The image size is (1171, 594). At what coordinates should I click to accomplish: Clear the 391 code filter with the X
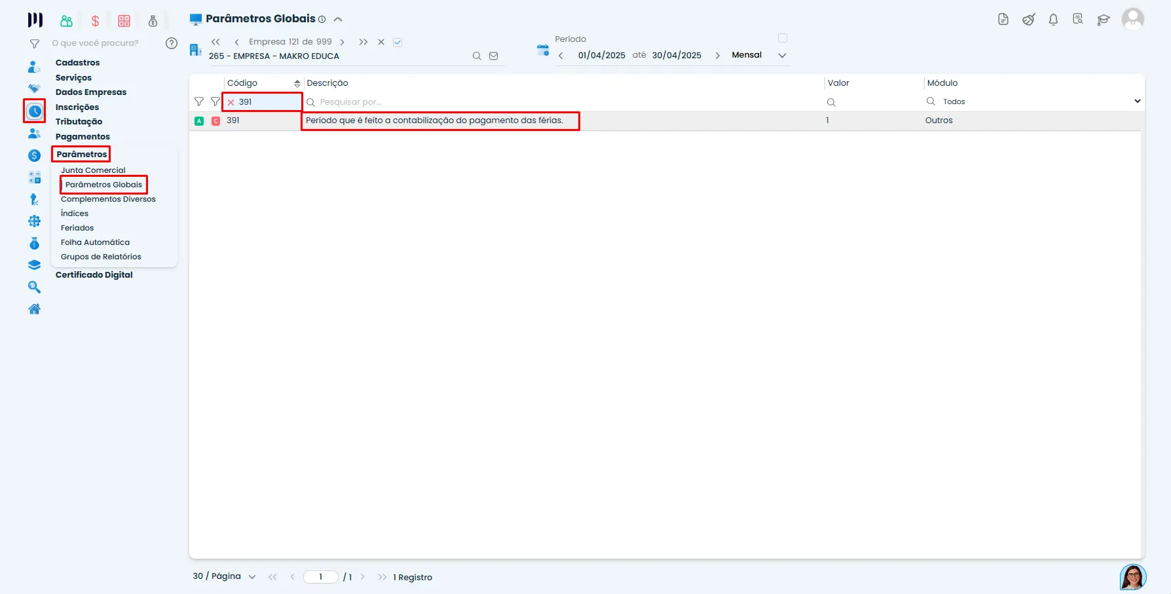(231, 102)
